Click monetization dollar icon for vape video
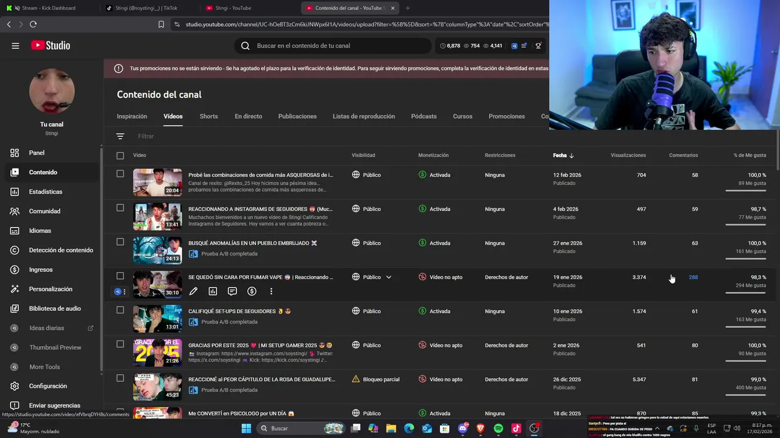The height and width of the screenshot is (438, 780). (252, 291)
